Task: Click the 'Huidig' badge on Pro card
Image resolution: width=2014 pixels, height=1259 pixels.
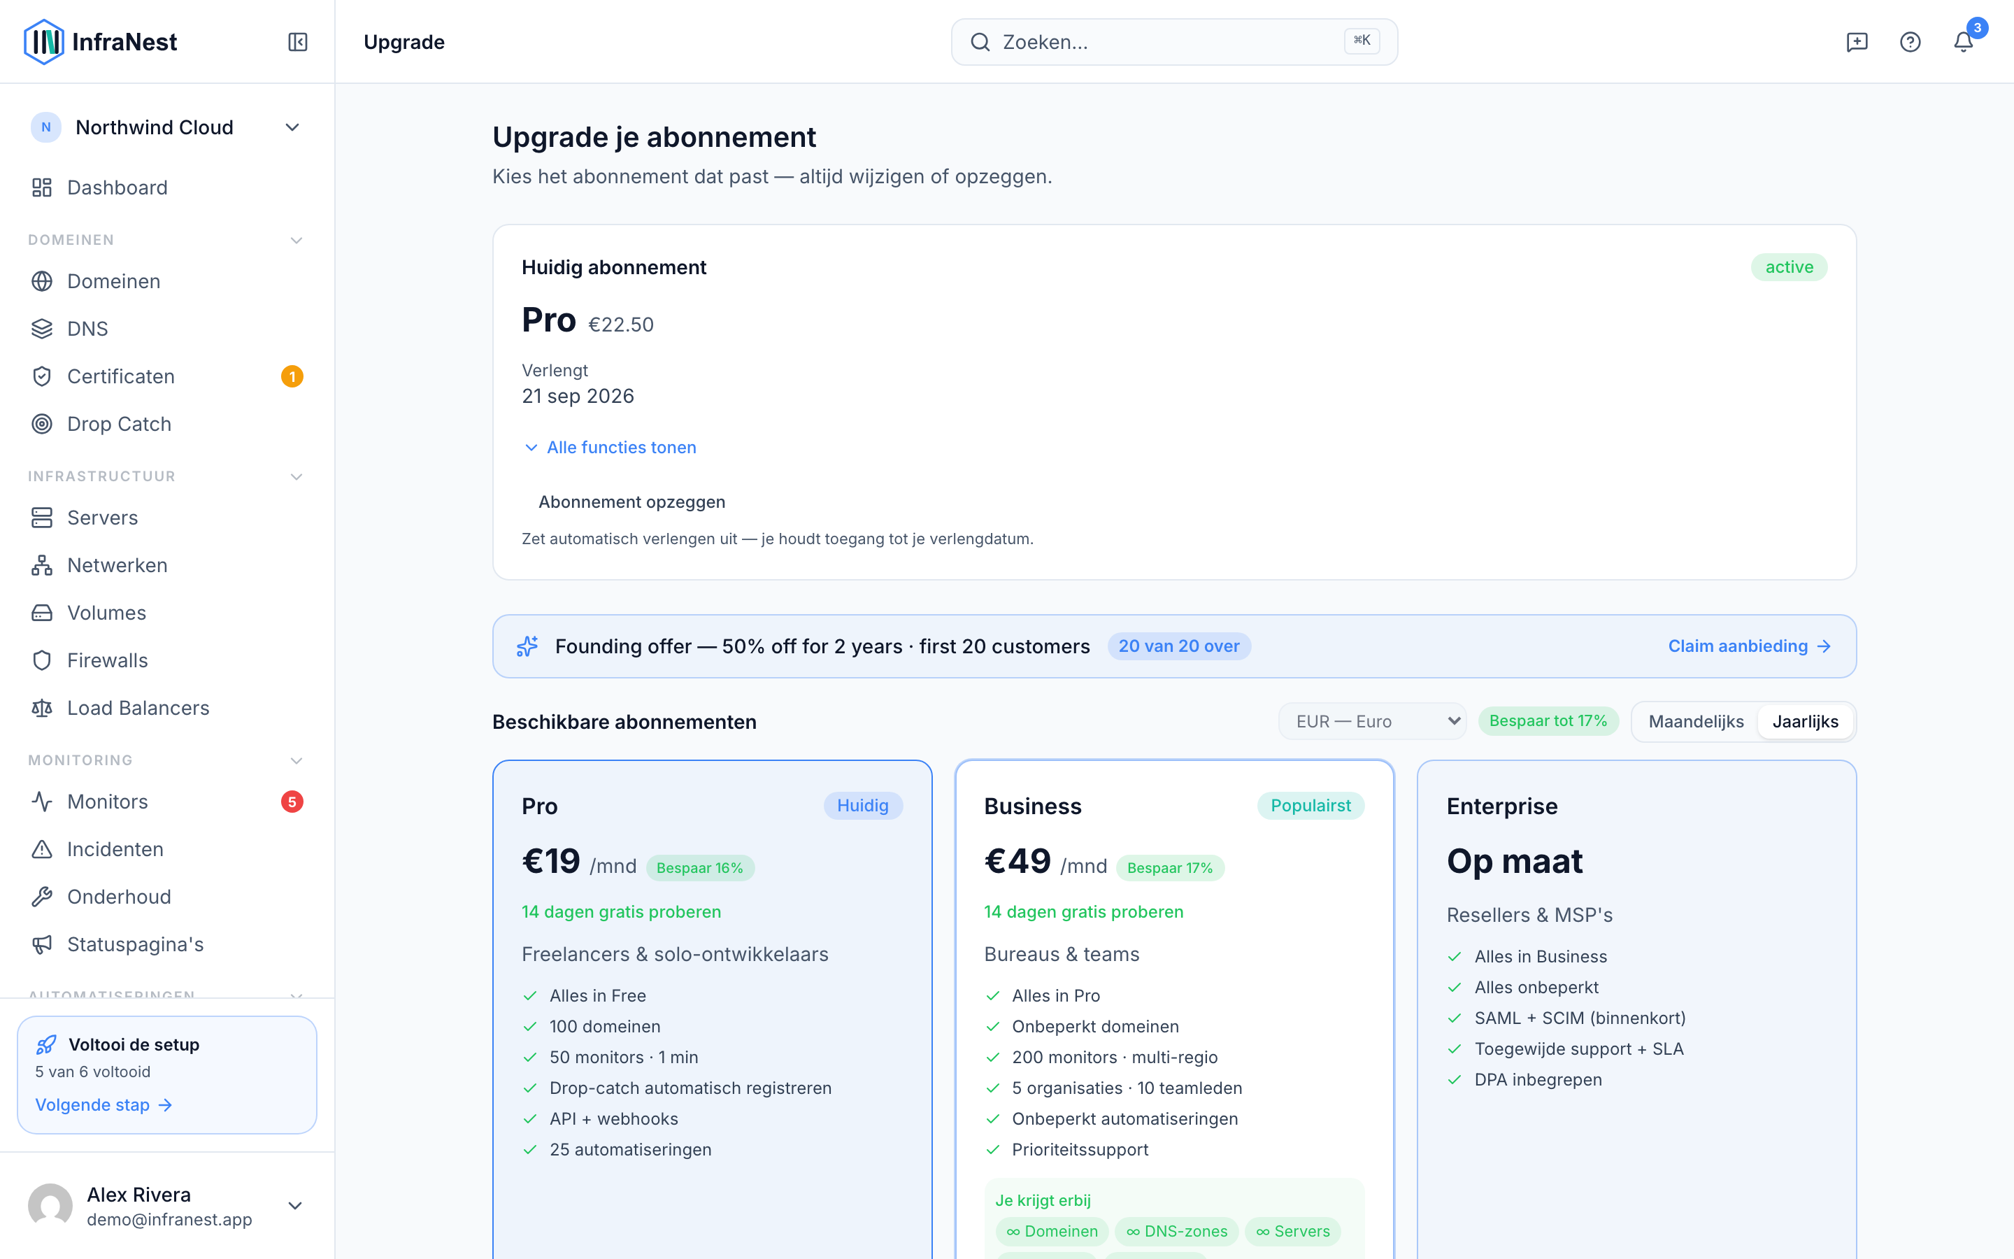Action: [863, 806]
